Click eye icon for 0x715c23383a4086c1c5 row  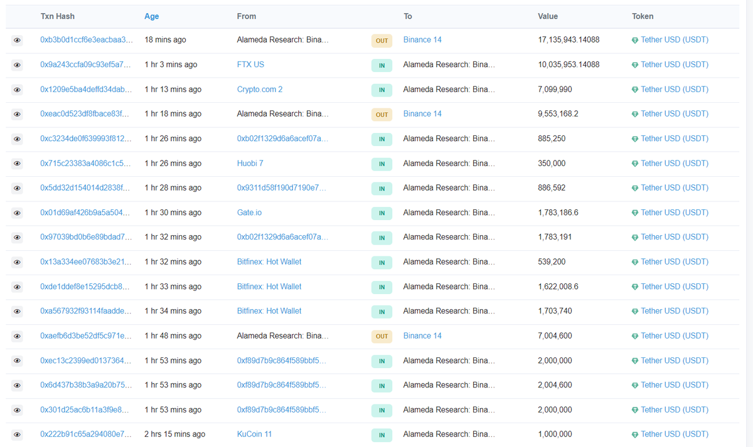(x=17, y=164)
